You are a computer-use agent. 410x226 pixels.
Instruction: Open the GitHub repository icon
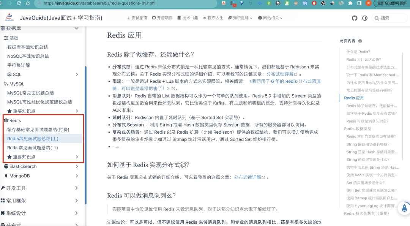pos(355,18)
